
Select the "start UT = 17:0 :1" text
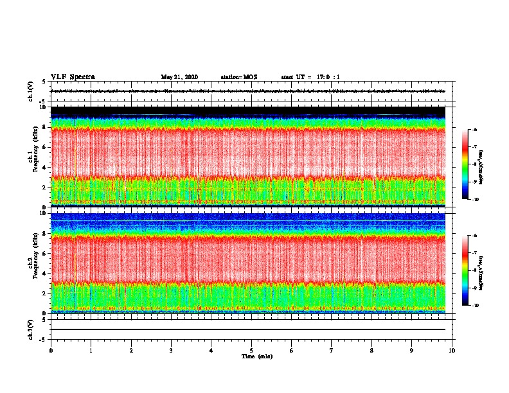310,77
